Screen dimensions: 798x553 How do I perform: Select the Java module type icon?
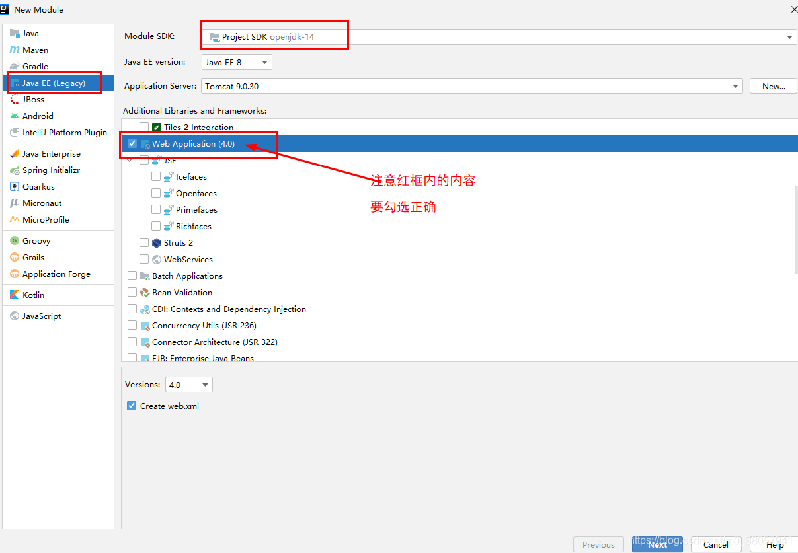click(x=15, y=33)
